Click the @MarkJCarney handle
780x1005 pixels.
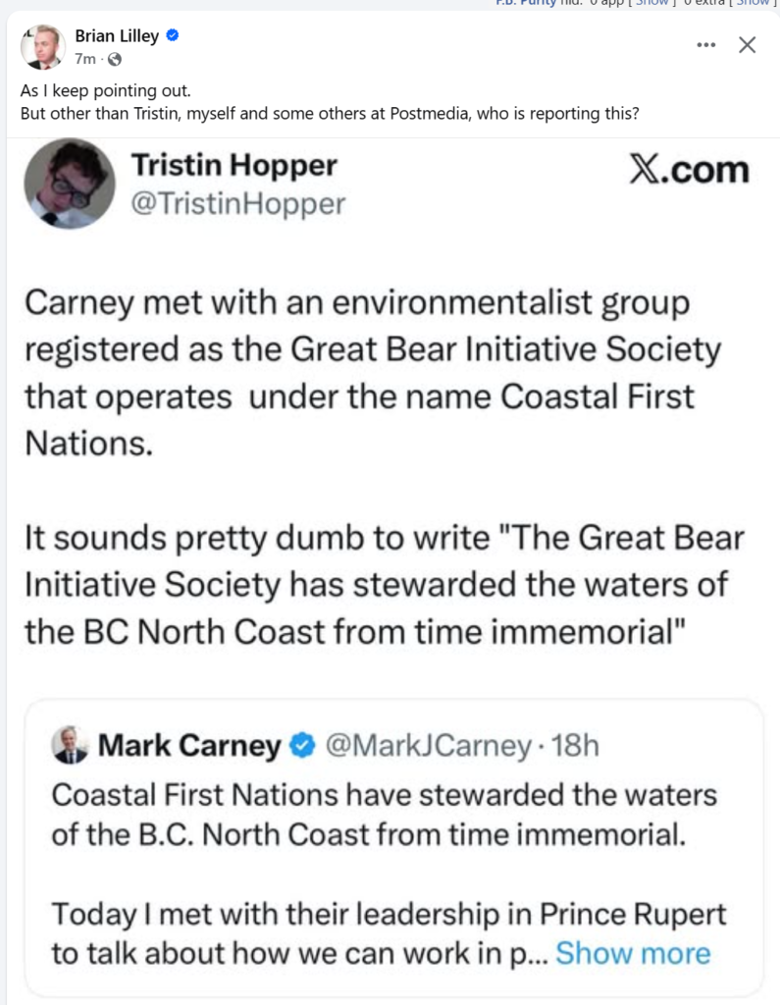pos(427,746)
